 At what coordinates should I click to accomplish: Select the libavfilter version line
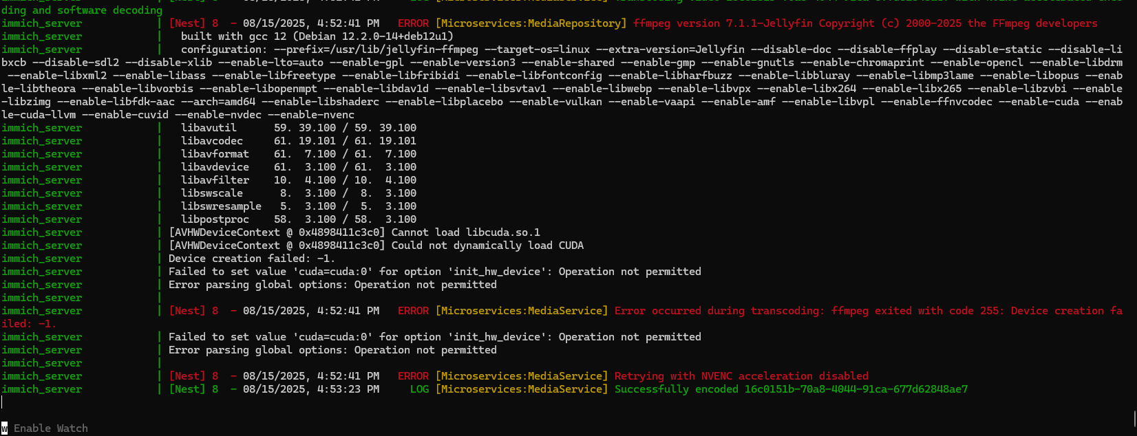point(298,180)
